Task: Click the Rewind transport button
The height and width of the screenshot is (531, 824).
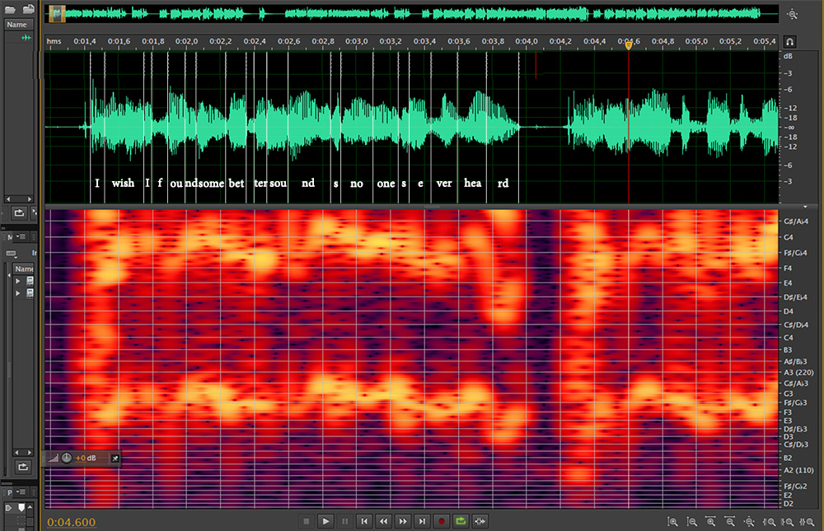Action: click(x=383, y=521)
